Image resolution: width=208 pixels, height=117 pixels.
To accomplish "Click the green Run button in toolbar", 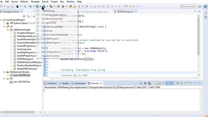I will click(x=37, y=6).
